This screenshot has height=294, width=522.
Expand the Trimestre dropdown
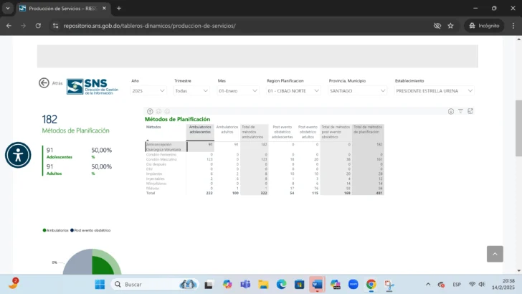click(x=191, y=91)
